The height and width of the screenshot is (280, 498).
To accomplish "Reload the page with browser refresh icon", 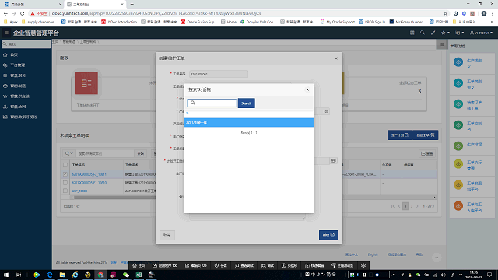I will 23,13.
